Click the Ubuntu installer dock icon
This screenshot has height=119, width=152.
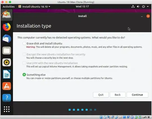click(x=6, y=15)
